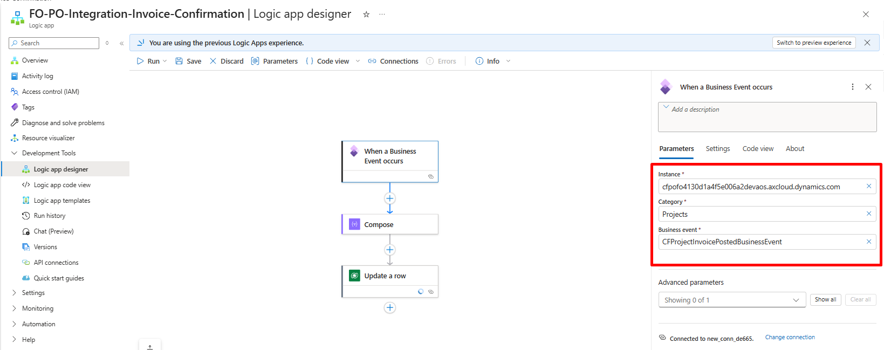
Task: Open Connections from the toolbar
Action: tap(393, 61)
